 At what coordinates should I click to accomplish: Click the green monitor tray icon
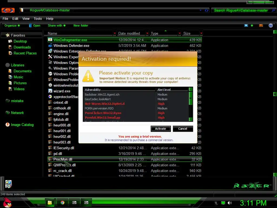click(223, 203)
